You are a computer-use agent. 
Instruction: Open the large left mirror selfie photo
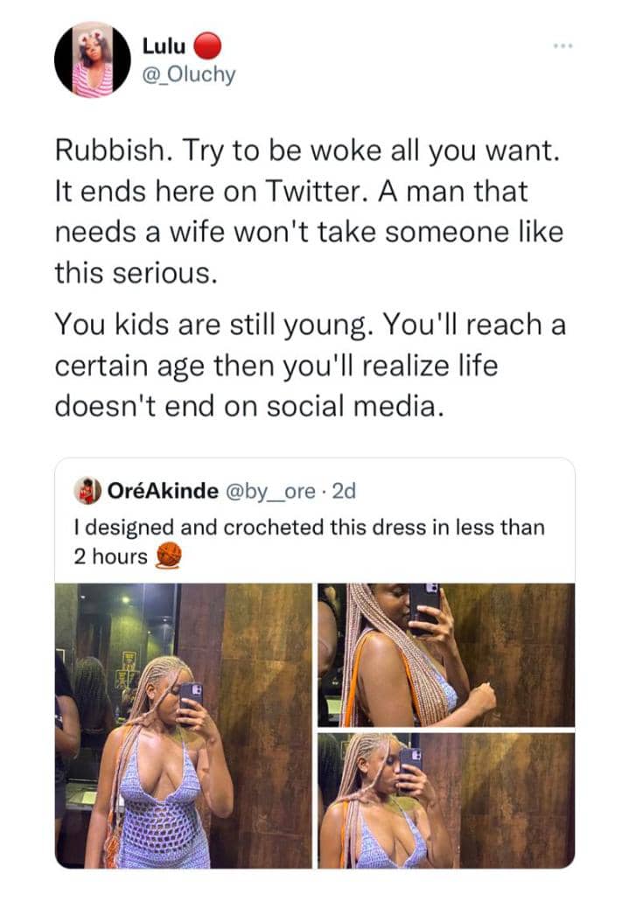pos(183,725)
